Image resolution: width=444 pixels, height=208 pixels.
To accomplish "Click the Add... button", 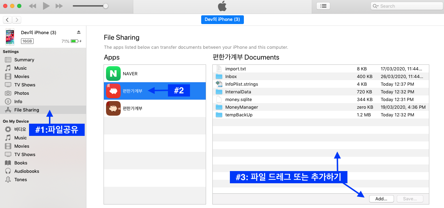I will (x=381, y=199).
